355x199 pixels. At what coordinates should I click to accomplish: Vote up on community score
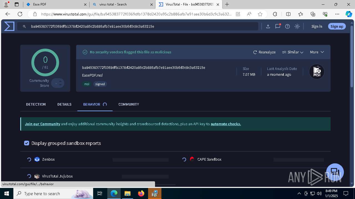click(60, 81)
